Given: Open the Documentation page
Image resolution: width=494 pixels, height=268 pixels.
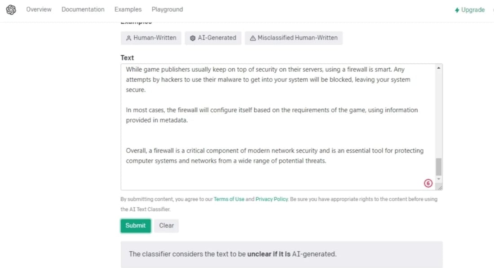Looking at the screenshot, I should point(83,9).
